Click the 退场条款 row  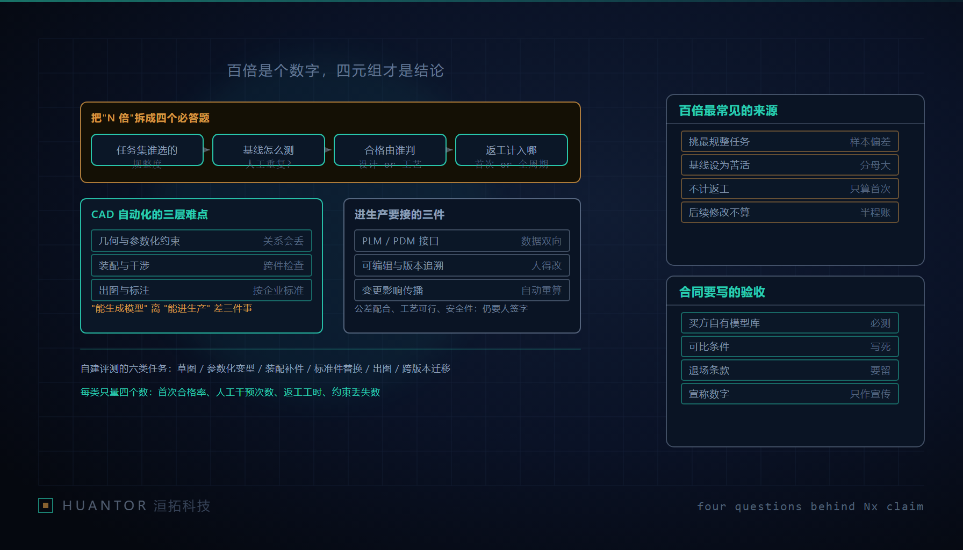click(x=790, y=370)
